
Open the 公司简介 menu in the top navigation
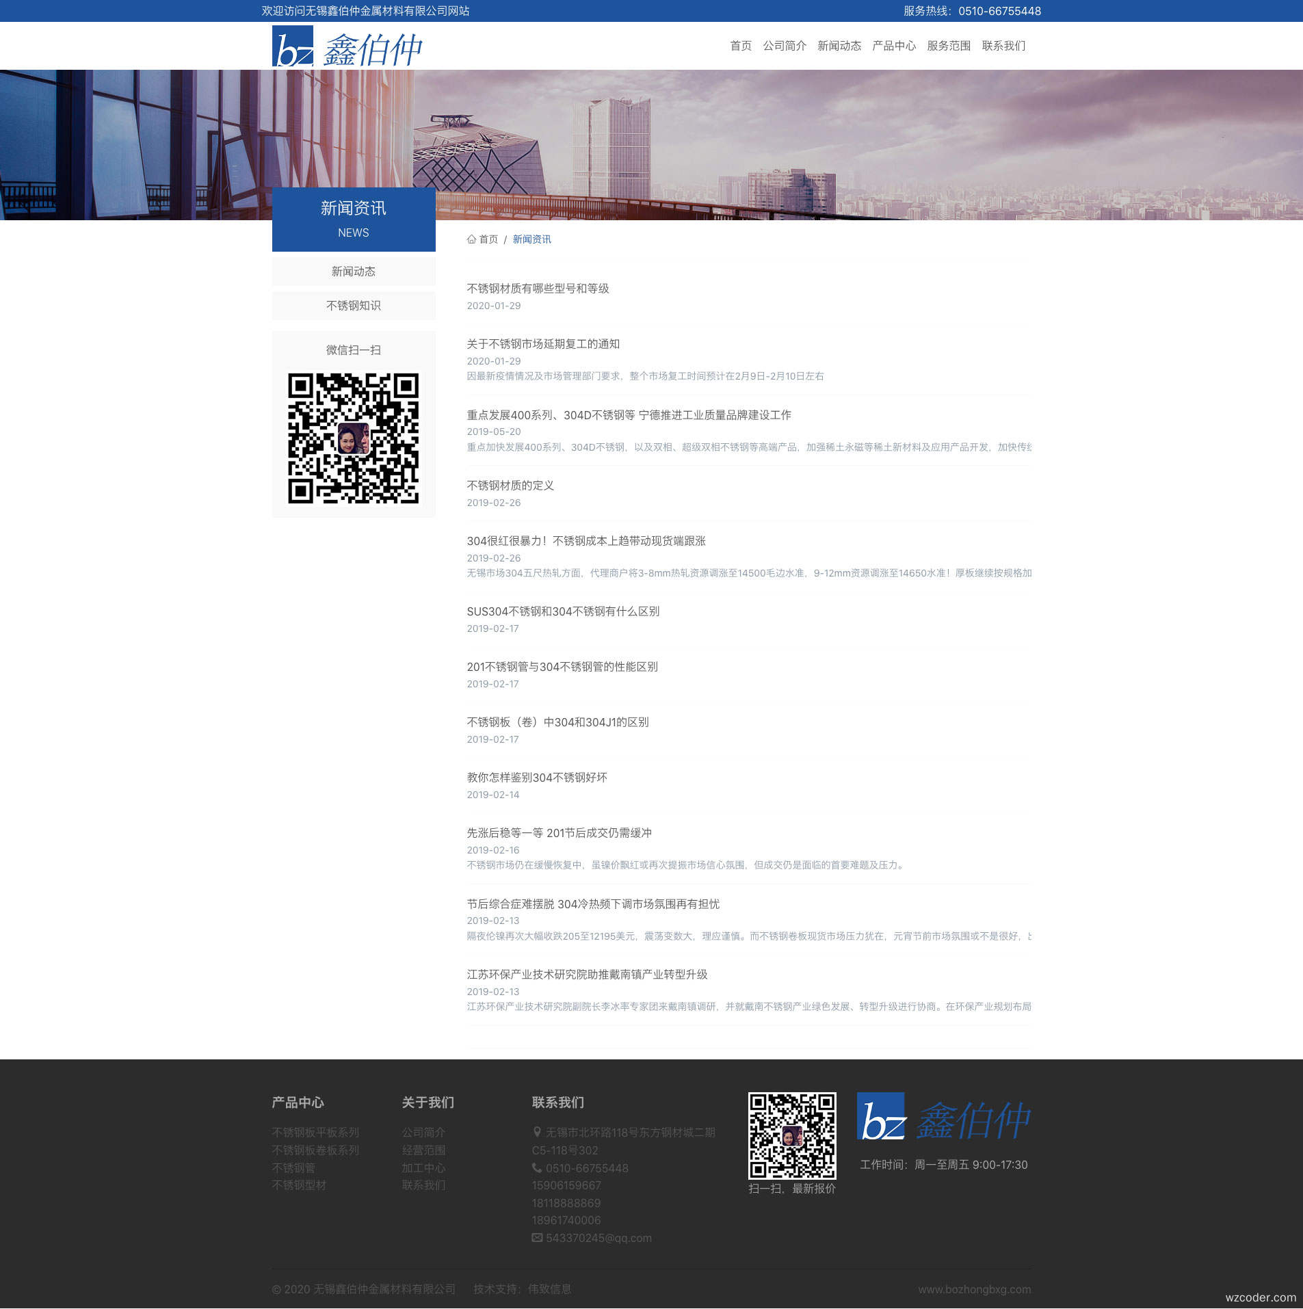point(785,46)
